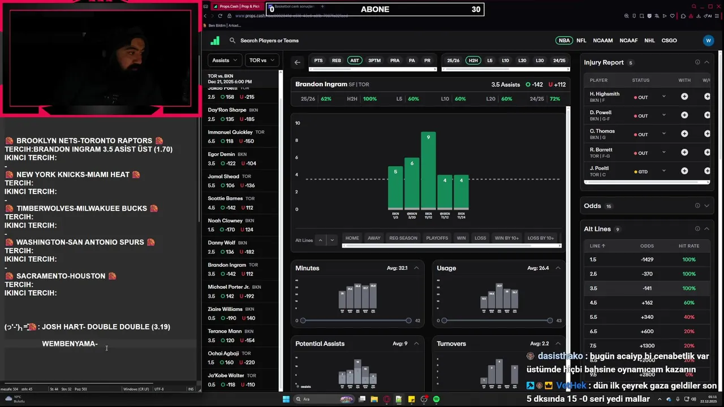Viewport: 724px width, 407px height.
Task: Focus the Search Players or Teams field
Action: pyautogui.click(x=269, y=41)
